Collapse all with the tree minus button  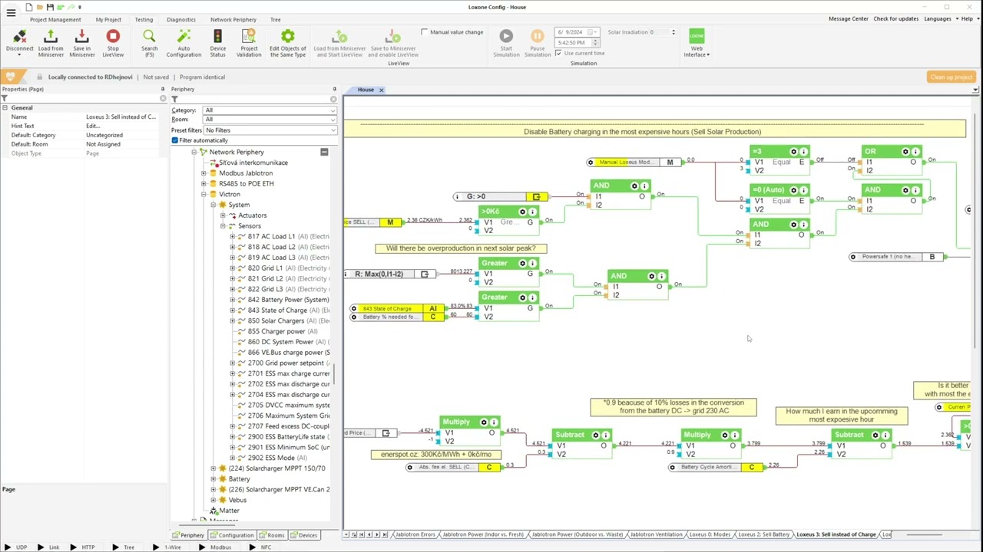[x=324, y=152]
